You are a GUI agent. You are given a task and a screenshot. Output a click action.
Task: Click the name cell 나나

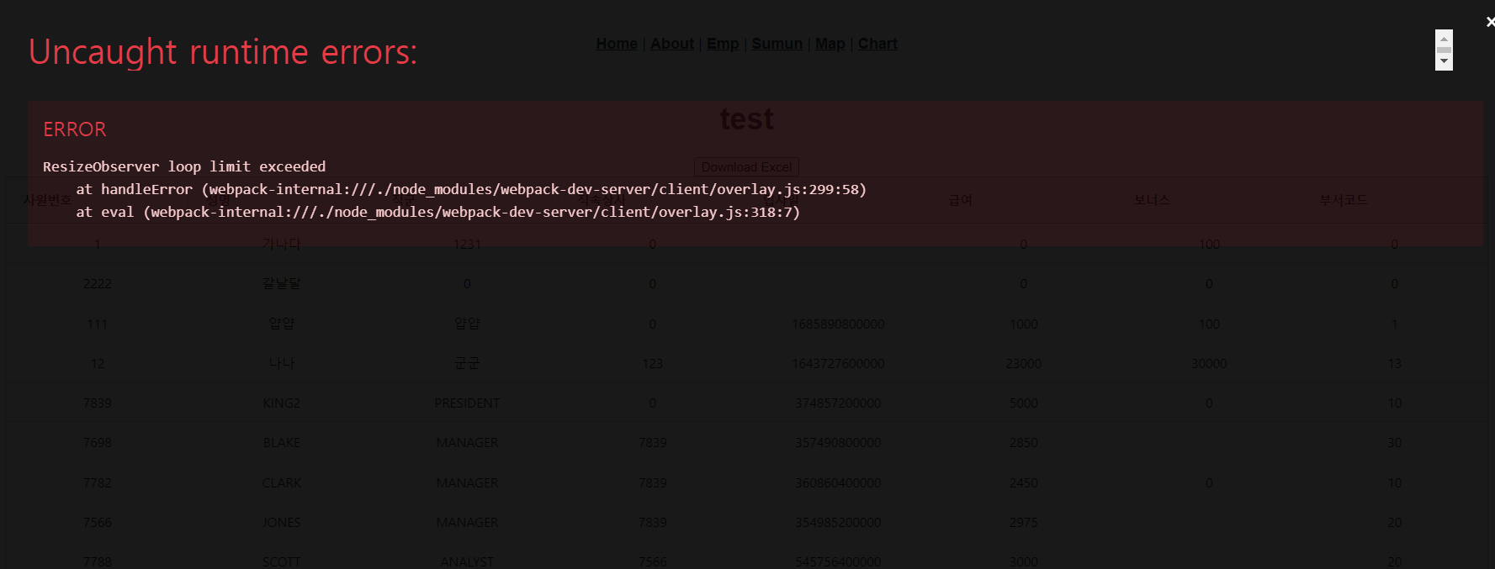click(282, 363)
